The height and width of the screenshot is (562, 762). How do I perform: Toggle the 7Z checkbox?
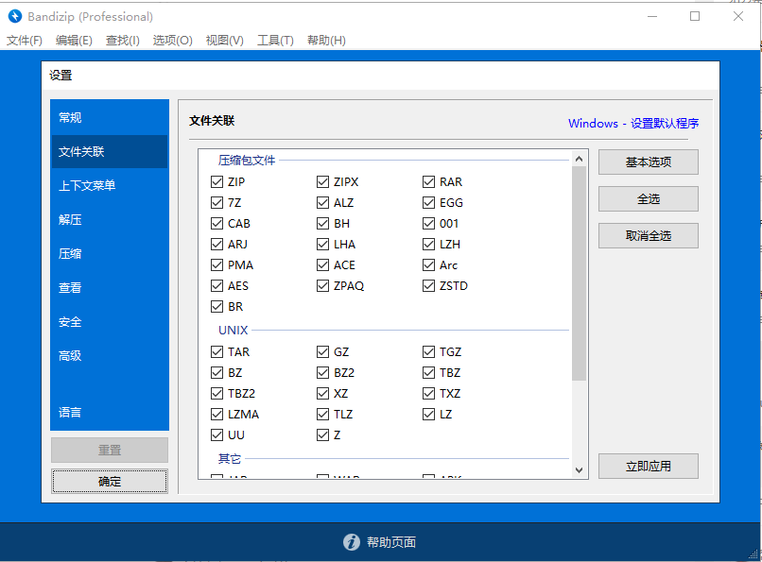point(216,202)
